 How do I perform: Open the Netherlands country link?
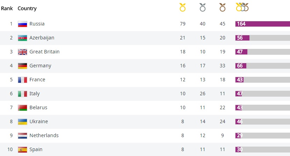pos(44,135)
